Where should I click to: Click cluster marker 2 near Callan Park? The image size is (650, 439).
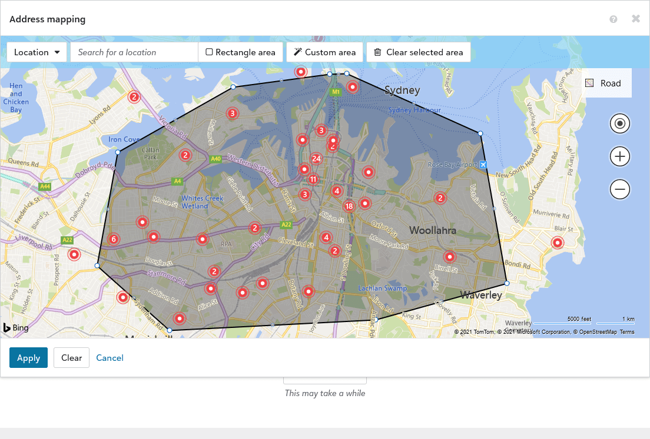click(x=185, y=155)
